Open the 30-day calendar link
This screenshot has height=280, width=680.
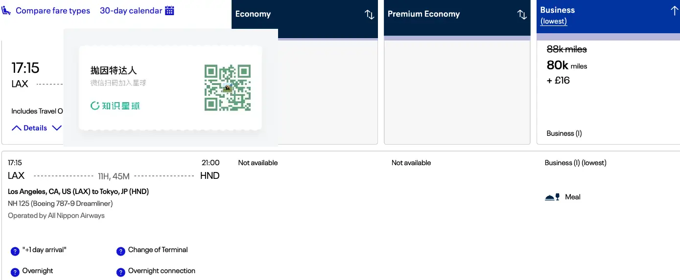[x=131, y=10]
